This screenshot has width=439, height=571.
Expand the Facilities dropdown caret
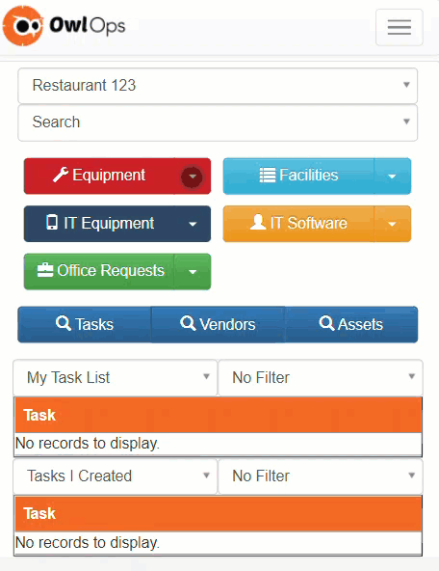point(392,177)
